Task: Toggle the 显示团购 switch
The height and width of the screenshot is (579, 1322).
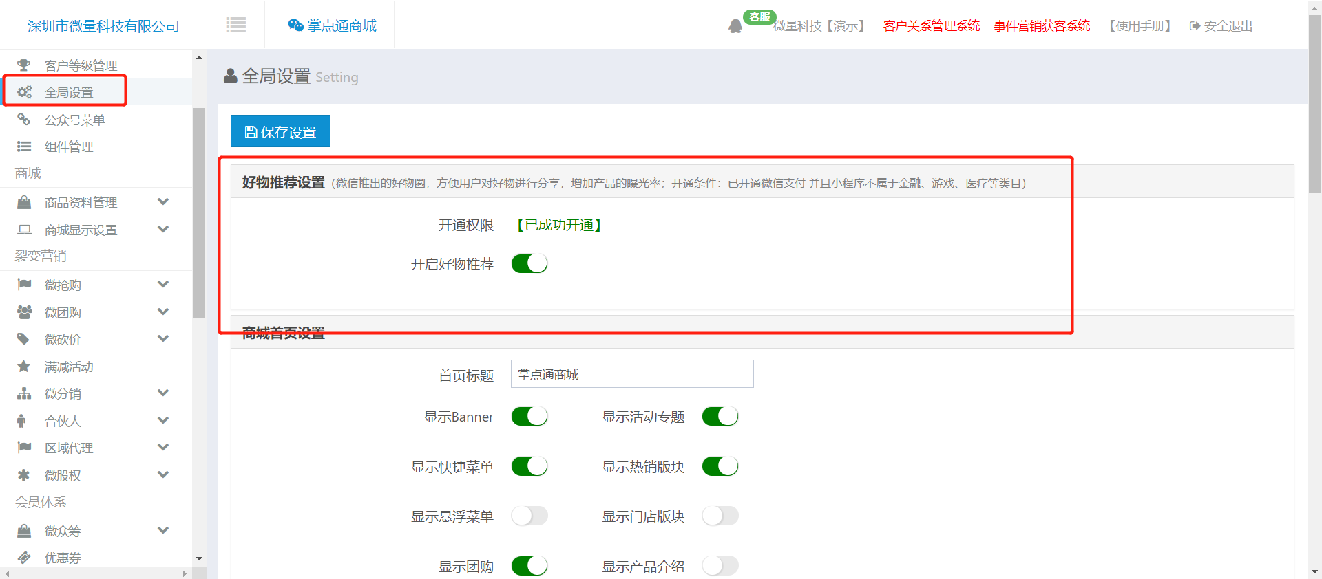Action: tap(529, 566)
